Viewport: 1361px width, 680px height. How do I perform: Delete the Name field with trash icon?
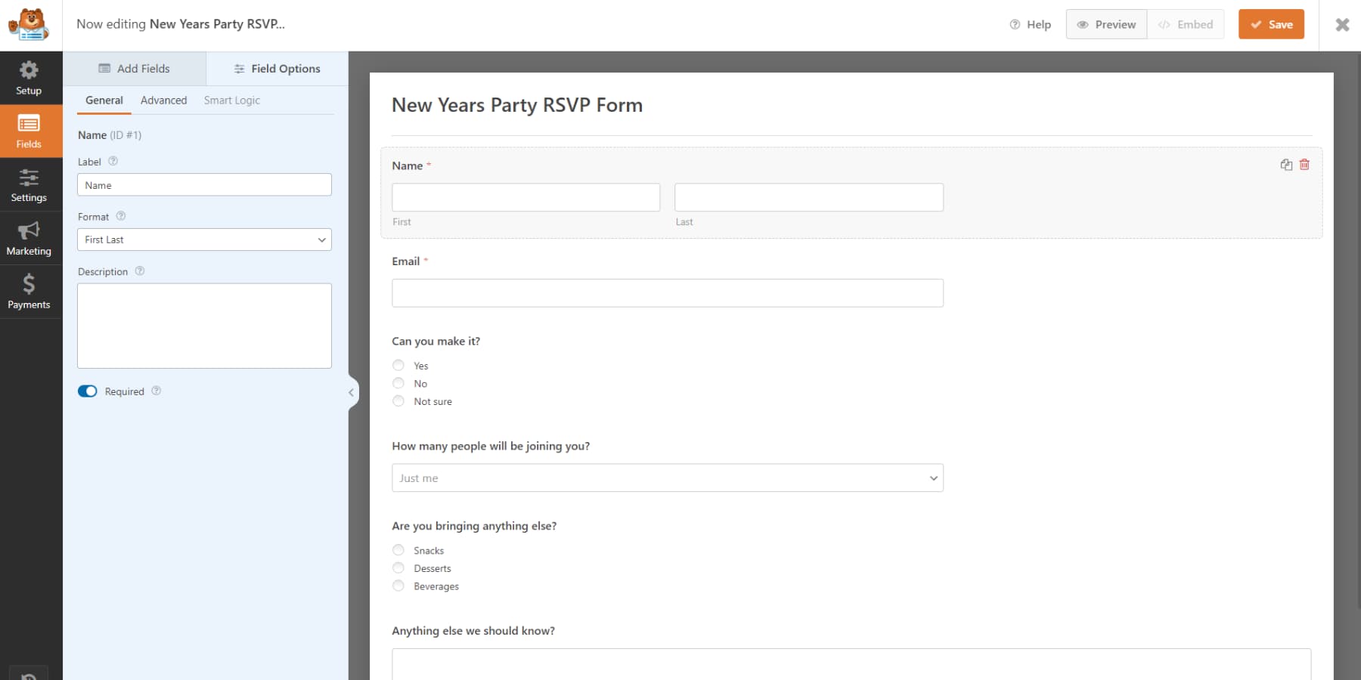tap(1304, 164)
